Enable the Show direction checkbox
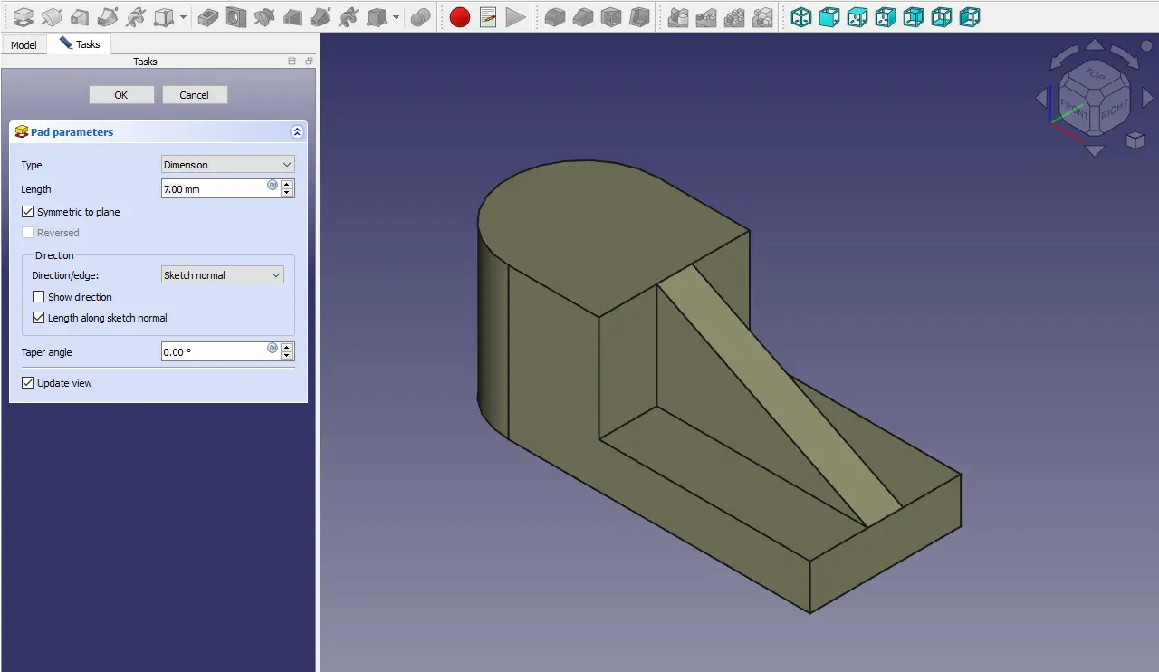The image size is (1159, 672). [x=39, y=297]
